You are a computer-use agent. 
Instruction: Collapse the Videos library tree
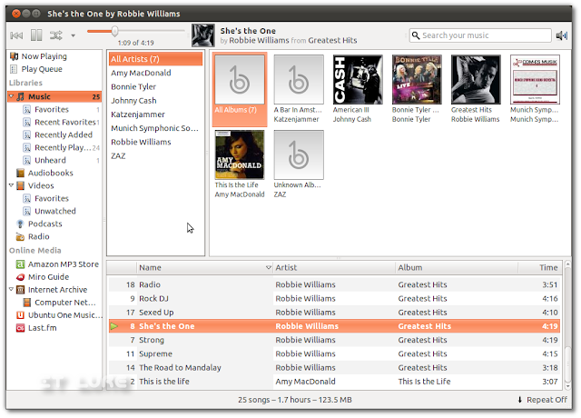11,185
